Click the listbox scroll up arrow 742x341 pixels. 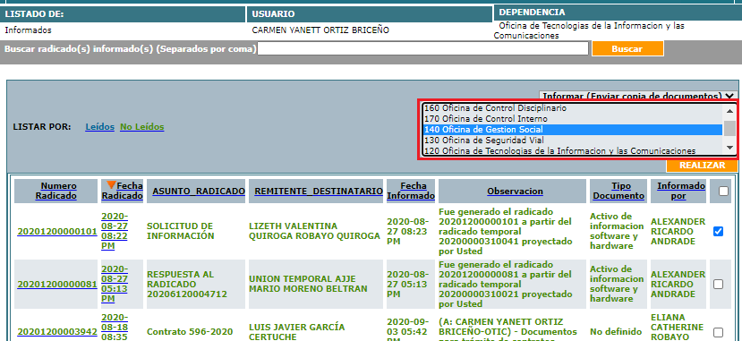(x=729, y=111)
